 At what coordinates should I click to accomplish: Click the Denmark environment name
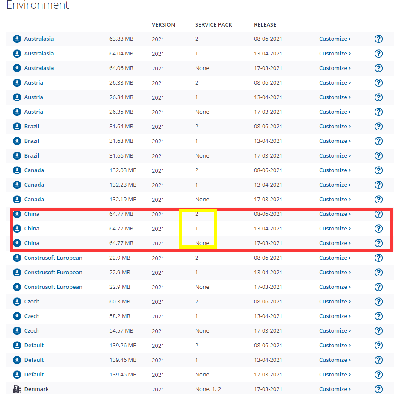[x=36, y=389]
